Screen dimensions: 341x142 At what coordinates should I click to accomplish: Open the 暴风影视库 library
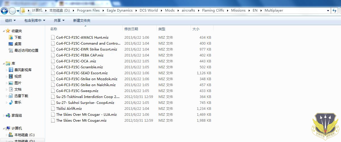23,70
